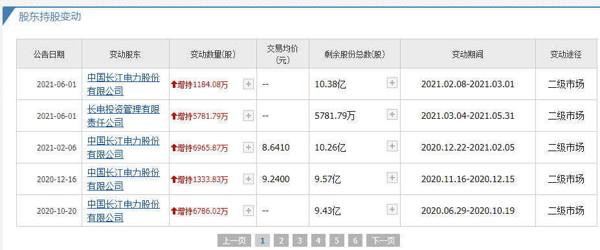Go to previous page 上一页

234,240
